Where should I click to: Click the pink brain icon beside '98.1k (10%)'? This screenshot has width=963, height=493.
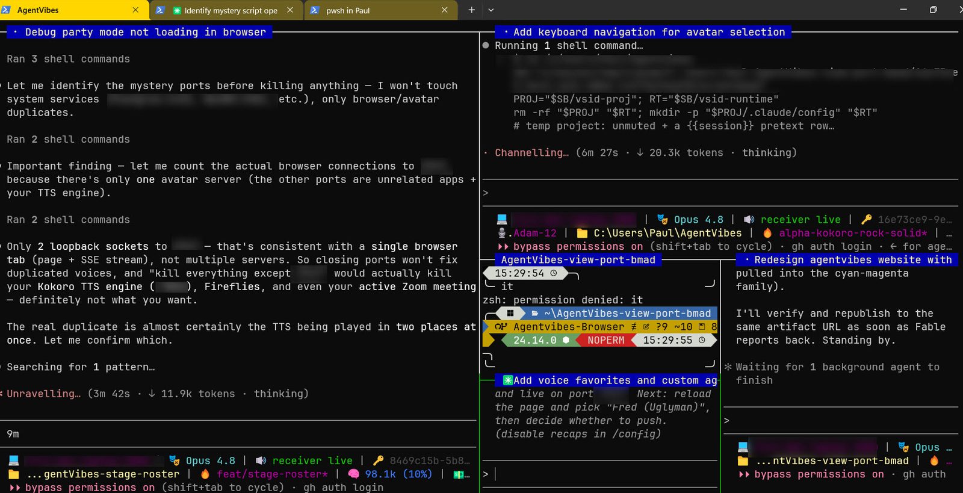[x=353, y=474]
